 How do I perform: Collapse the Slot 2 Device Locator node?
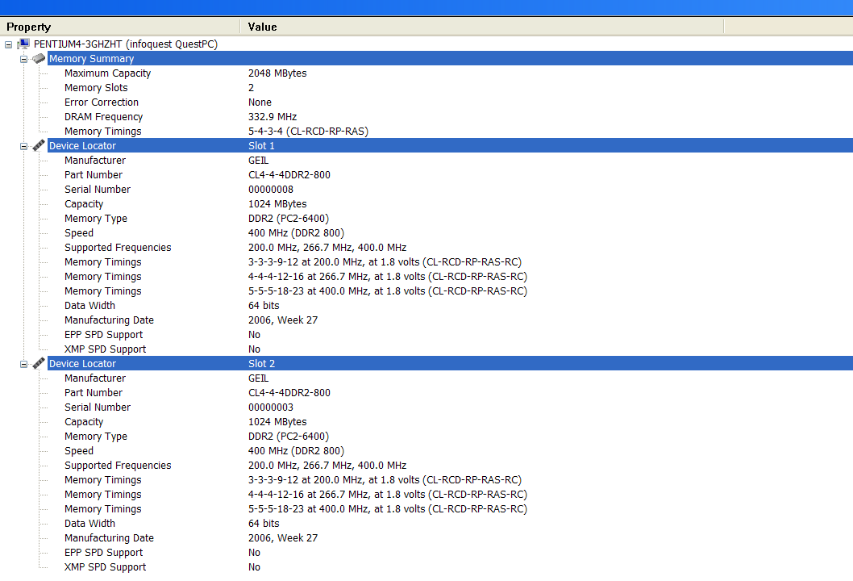pyautogui.click(x=23, y=364)
